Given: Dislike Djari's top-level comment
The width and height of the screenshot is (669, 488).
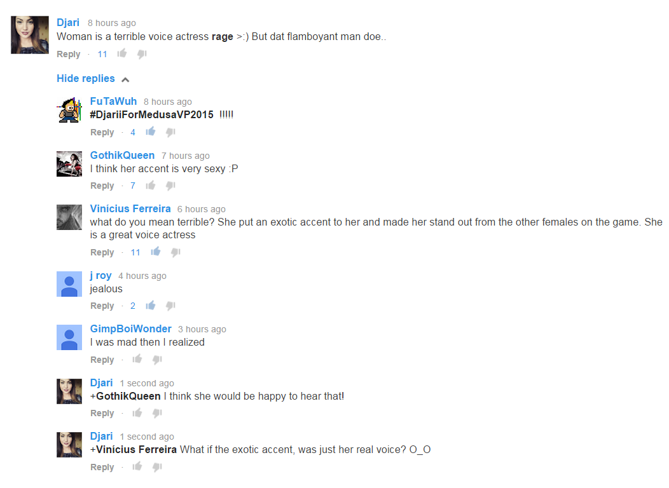Looking at the screenshot, I should click(142, 54).
